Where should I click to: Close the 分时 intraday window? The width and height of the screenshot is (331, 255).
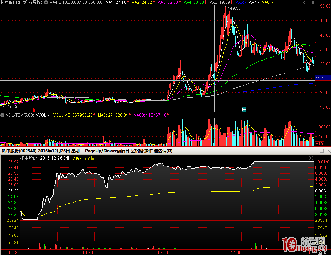tap(329, 151)
